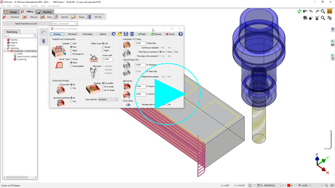
Task: Switch to the Movement tab
Action: 72,34
